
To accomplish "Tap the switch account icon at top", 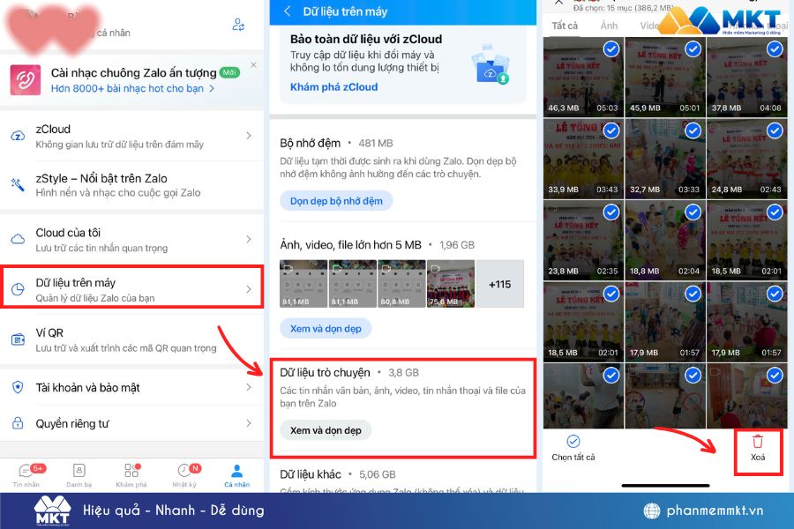I will tap(238, 25).
